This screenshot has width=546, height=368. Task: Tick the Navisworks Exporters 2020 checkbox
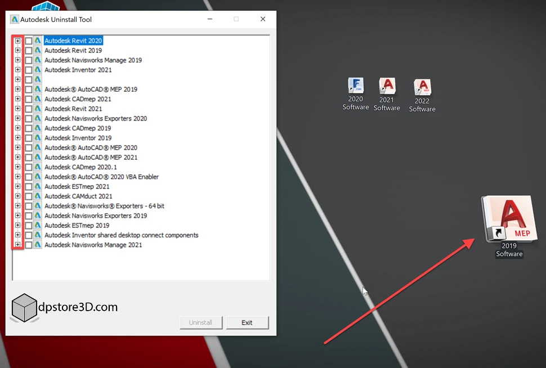(x=29, y=119)
